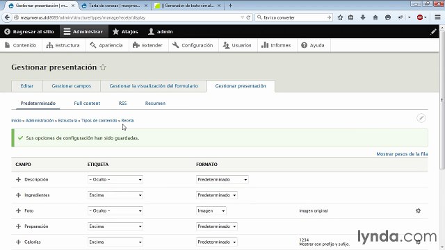
Task: Grab the Descripción row drag handle
Action: 19,179
